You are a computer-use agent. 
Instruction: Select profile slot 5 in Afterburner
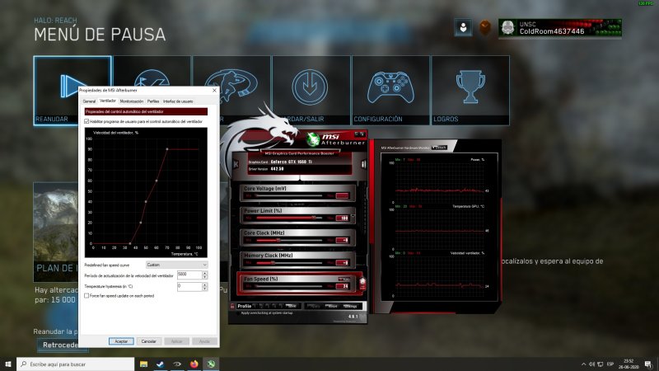coord(281,306)
